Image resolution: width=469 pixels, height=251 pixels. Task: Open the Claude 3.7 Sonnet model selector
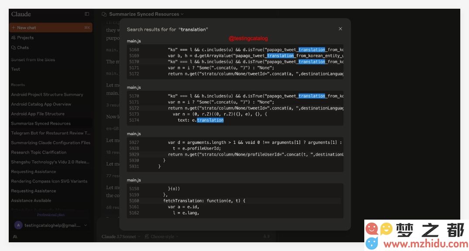coord(121,236)
